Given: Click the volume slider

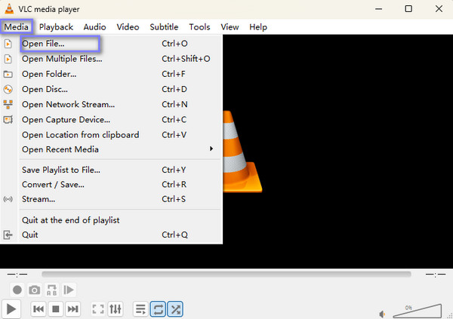Looking at the screenshot, I should point(418,311).
